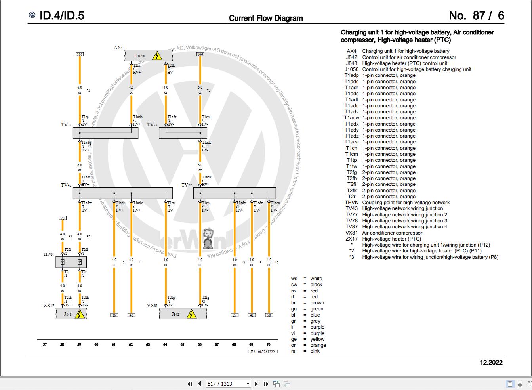Click the TV43 wiring junction box
This screenshot has width=532, height=390.
pyautogui.click(x=123, y=193)
